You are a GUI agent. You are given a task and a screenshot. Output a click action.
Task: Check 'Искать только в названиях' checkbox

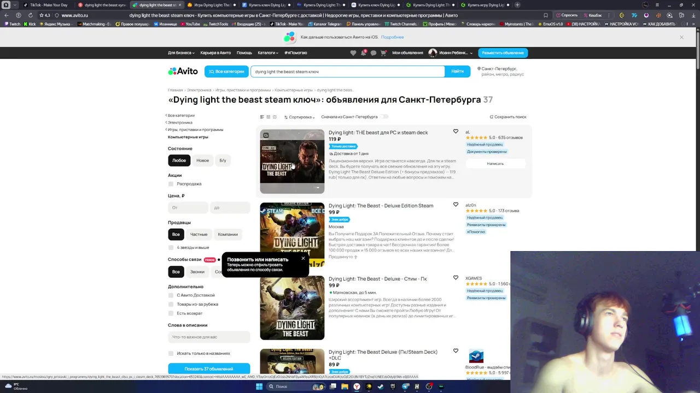coord(171,353)
